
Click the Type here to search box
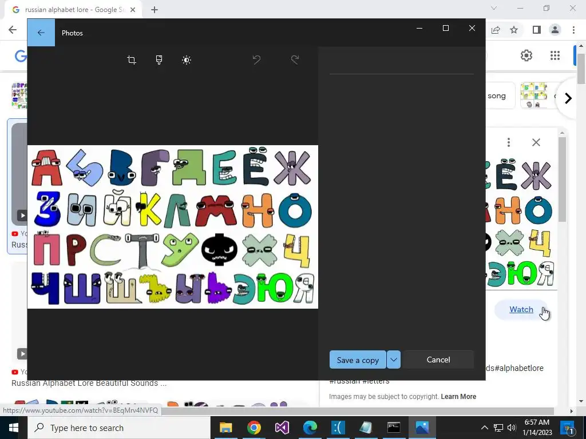tap(119, 428)
